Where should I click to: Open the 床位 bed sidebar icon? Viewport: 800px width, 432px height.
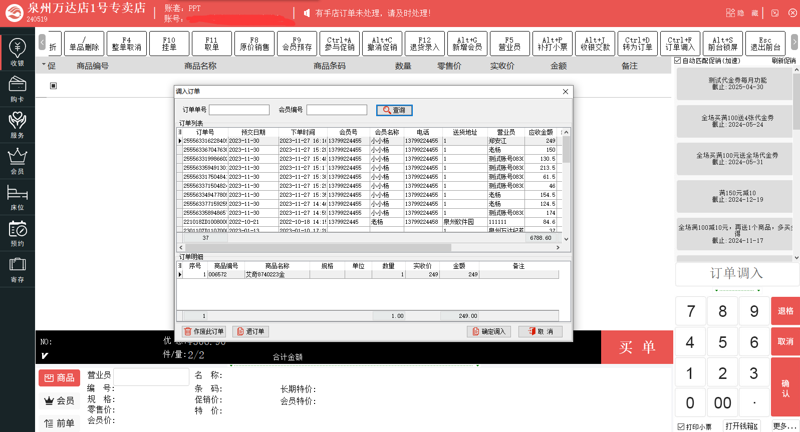18,197
